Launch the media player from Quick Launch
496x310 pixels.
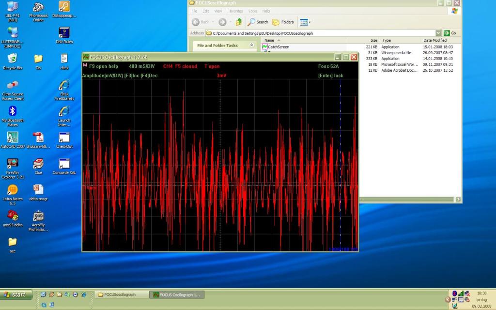click(75, 294)
